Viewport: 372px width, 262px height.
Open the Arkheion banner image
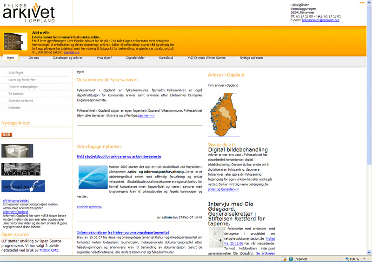21,169
